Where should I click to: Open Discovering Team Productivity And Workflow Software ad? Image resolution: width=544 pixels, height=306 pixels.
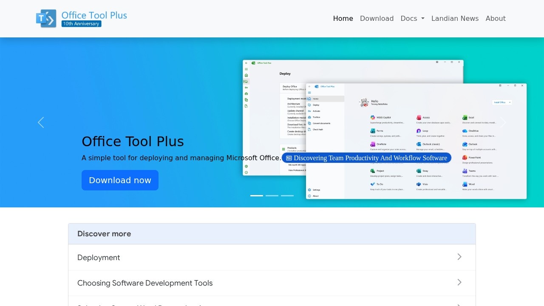pyautogui.click(x=366, y=158)
